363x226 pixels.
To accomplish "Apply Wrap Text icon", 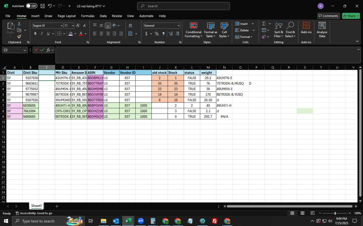I will pos(131,26).
